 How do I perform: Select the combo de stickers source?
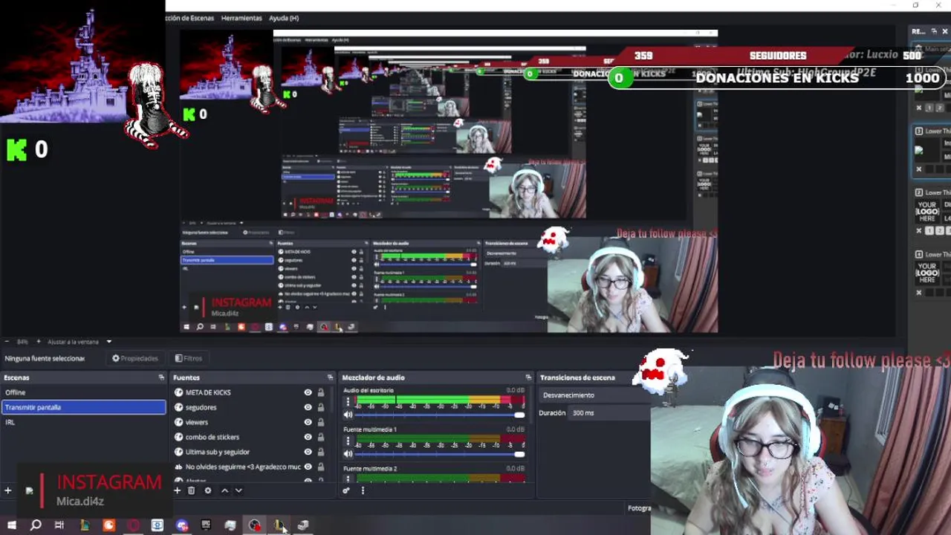pos(212,437)
